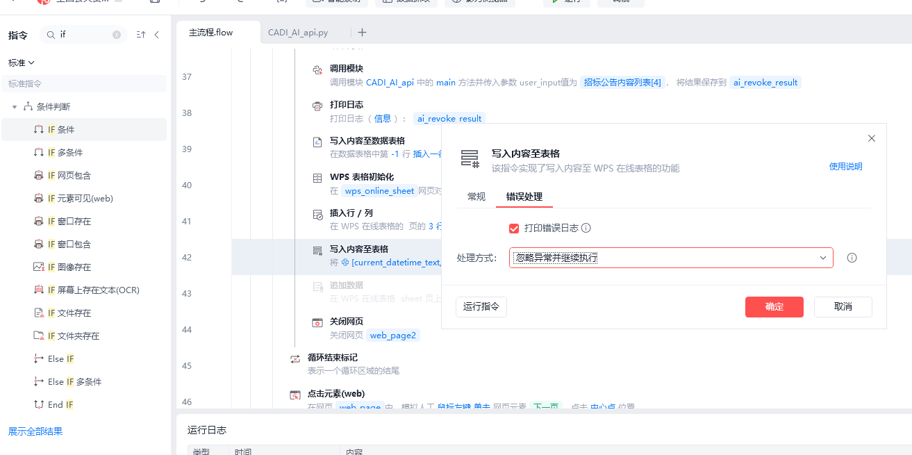
Task: Open the CADI_AI_api.py tab
Action: tap(298, 33)
